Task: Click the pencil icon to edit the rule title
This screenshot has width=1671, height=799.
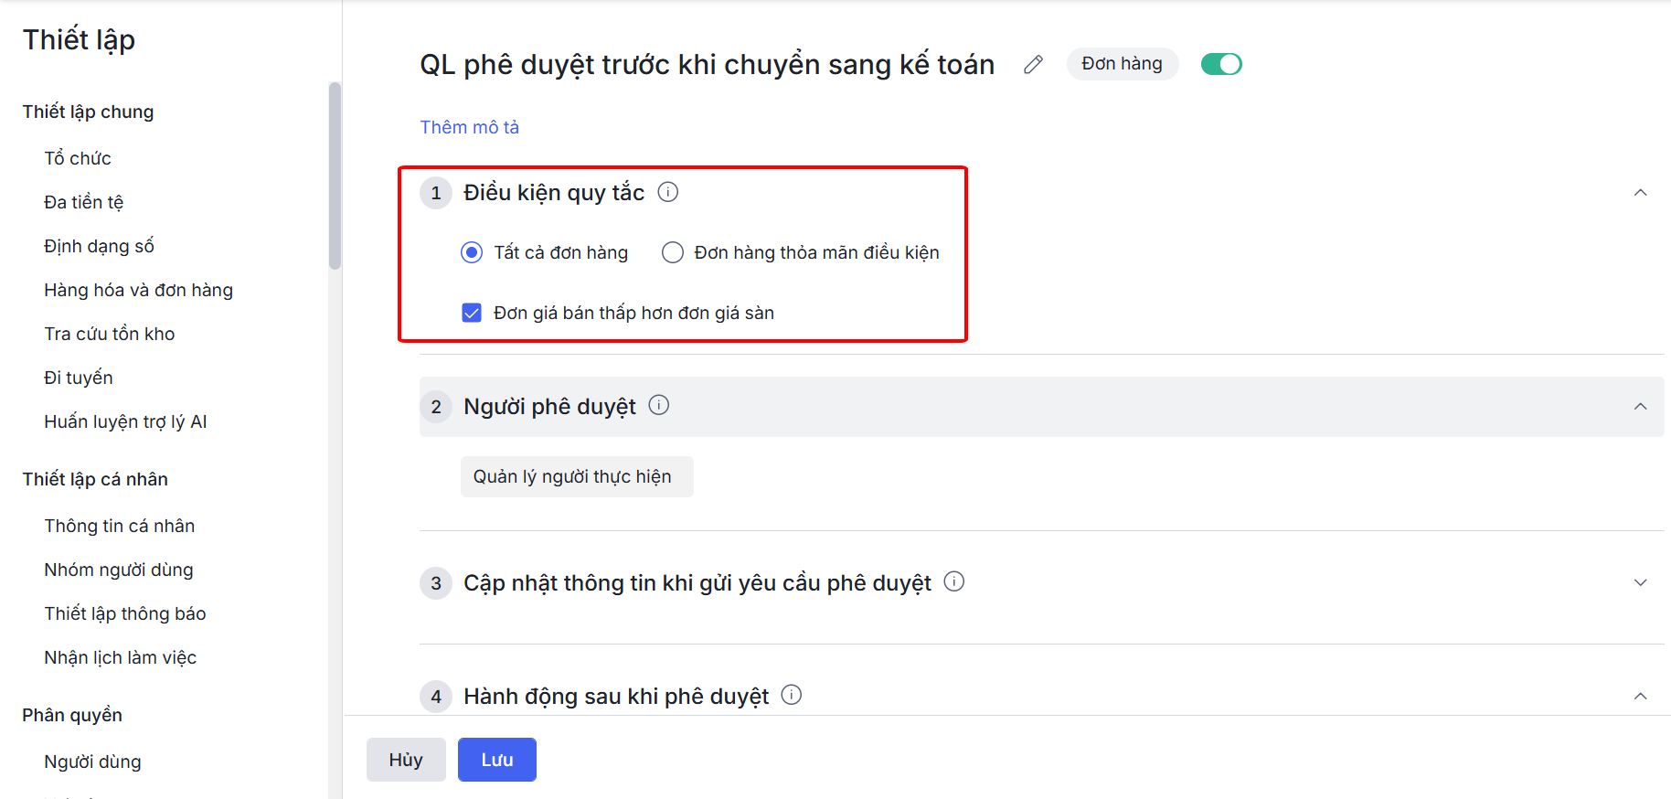Action: pos(1033,64)
